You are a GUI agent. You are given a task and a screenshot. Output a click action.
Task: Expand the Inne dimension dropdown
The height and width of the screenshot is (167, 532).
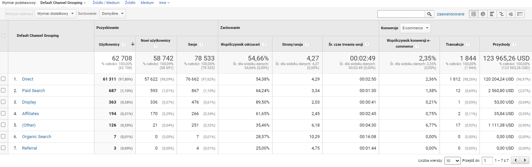coord(164,3)
